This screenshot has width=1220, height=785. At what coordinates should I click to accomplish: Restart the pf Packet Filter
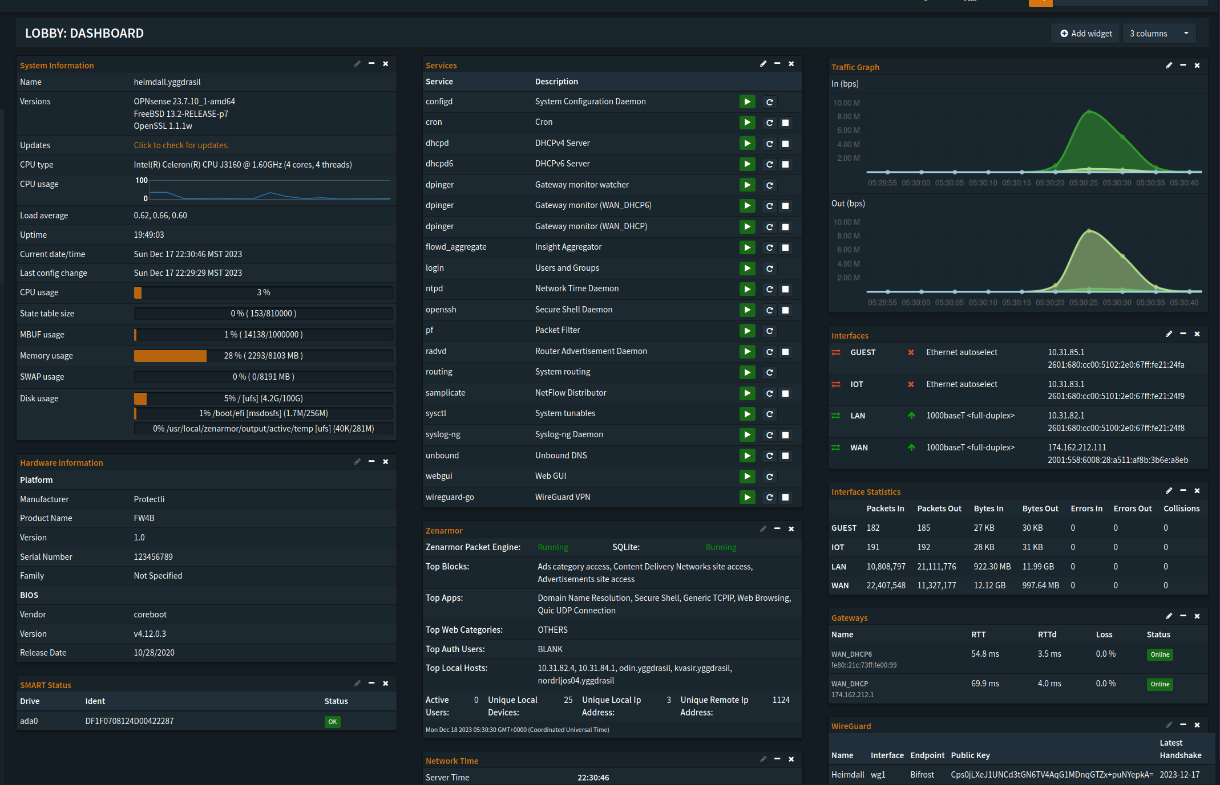769,331
